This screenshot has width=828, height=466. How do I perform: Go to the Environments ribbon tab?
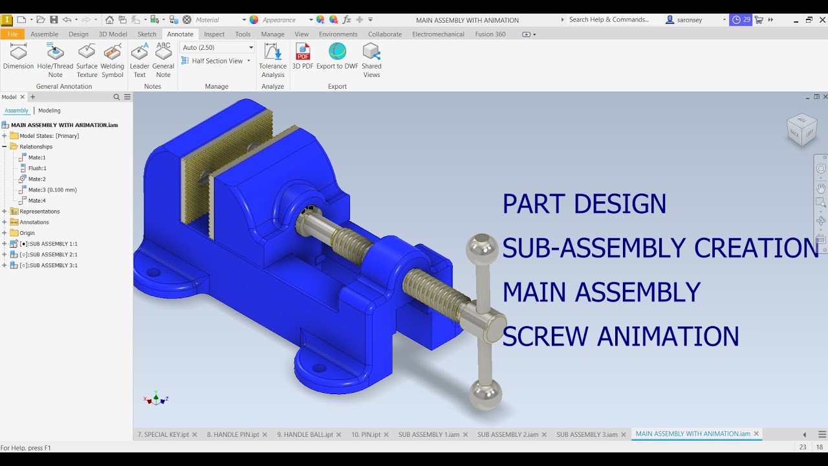click(x=338, y=34)
